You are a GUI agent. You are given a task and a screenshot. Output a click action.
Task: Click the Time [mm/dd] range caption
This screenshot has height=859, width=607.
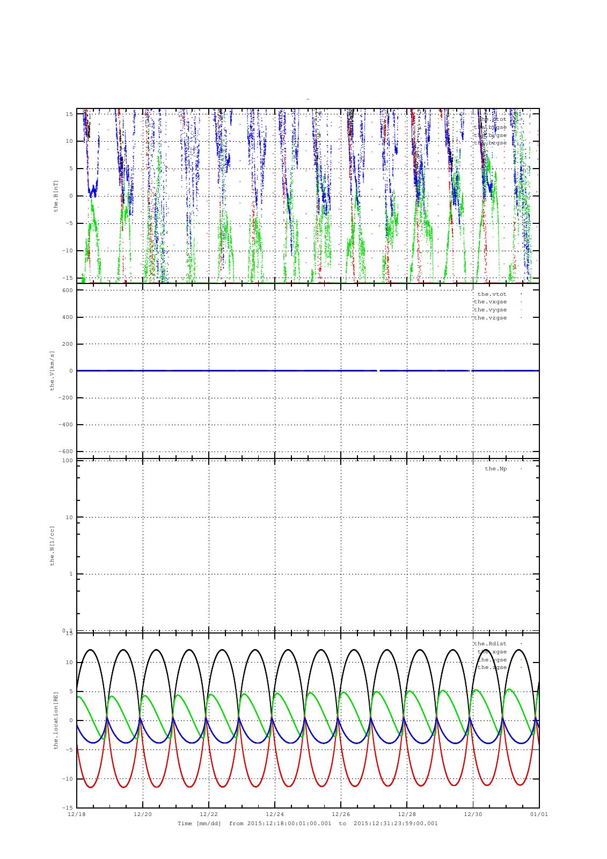coord(308,823)
